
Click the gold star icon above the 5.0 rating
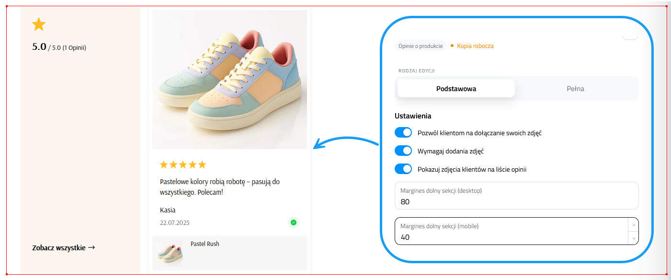[39, 24]
